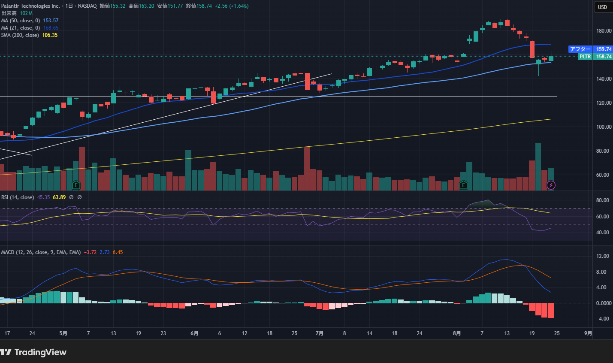The height and width of the screenshot is (363, 613).
Task: Select the MA (50, close, 0) indicator legend
Action: tap(21, 21)
